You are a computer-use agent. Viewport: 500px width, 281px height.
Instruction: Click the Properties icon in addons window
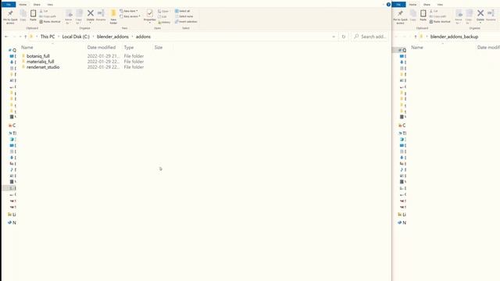pos(149,13)
